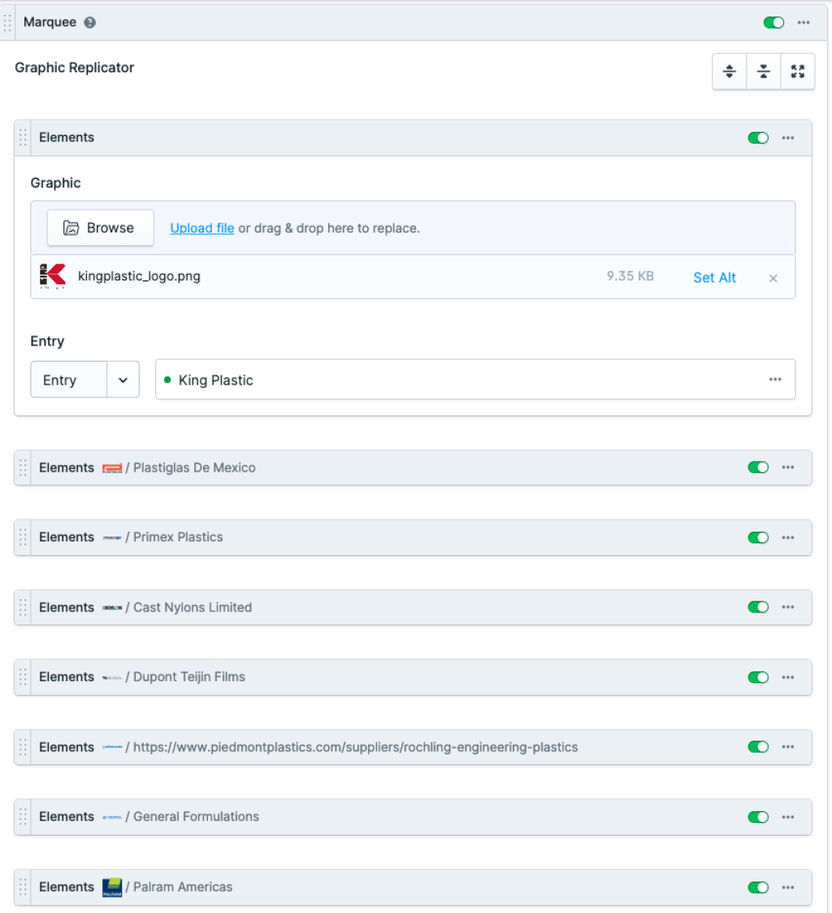832x913 pixels.
Task: Open options menu for the expanded Elements set
Action: coord(787,138)
